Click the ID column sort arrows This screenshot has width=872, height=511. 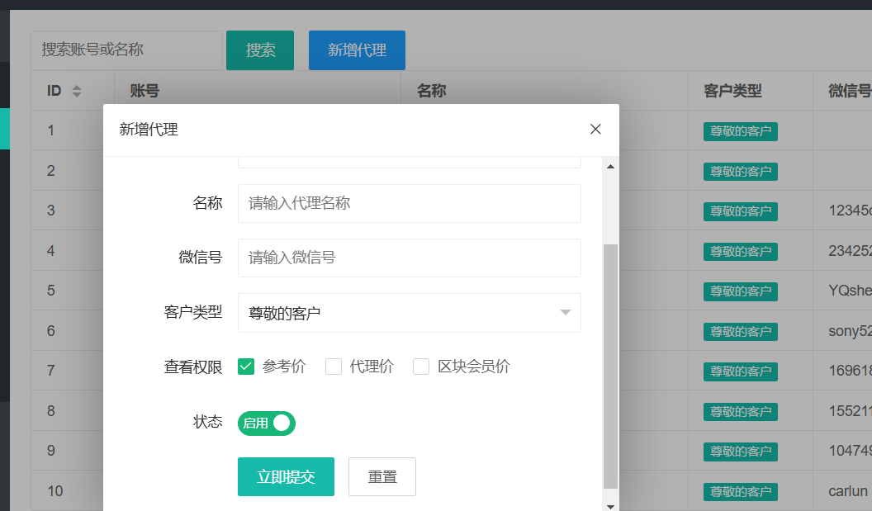click(x=77, y=91)
